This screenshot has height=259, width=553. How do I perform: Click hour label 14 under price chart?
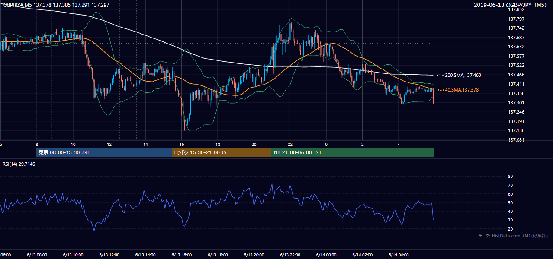pos(145,145)
